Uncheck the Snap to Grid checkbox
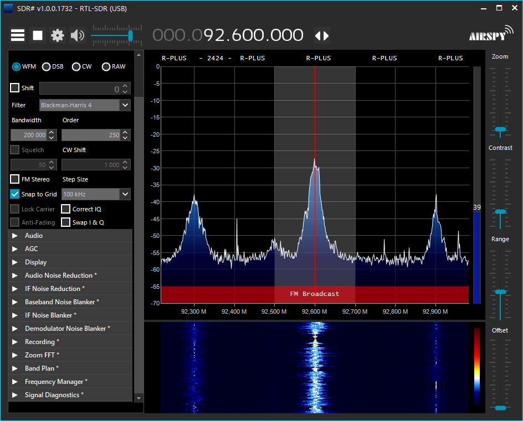Image resolution: width=523 pixels, height=421 pixels. tap(14, 194)
